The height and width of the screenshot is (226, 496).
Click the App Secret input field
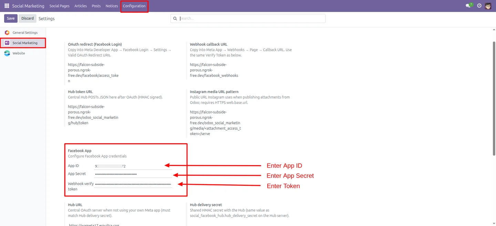133,174
